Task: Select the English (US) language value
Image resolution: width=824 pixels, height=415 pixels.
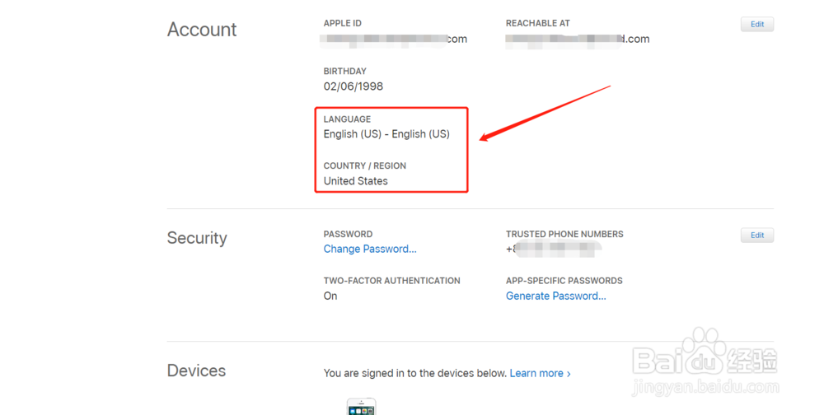Action: click(386, 134)
